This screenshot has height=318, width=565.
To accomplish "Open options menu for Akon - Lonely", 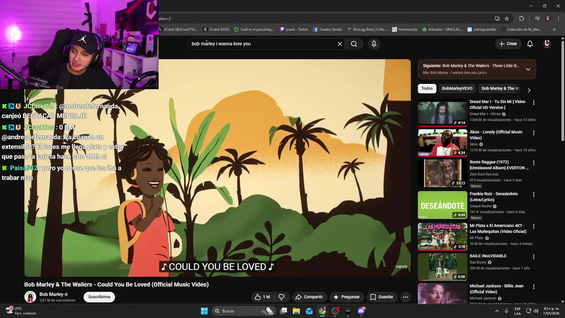I will coord(534,132).
